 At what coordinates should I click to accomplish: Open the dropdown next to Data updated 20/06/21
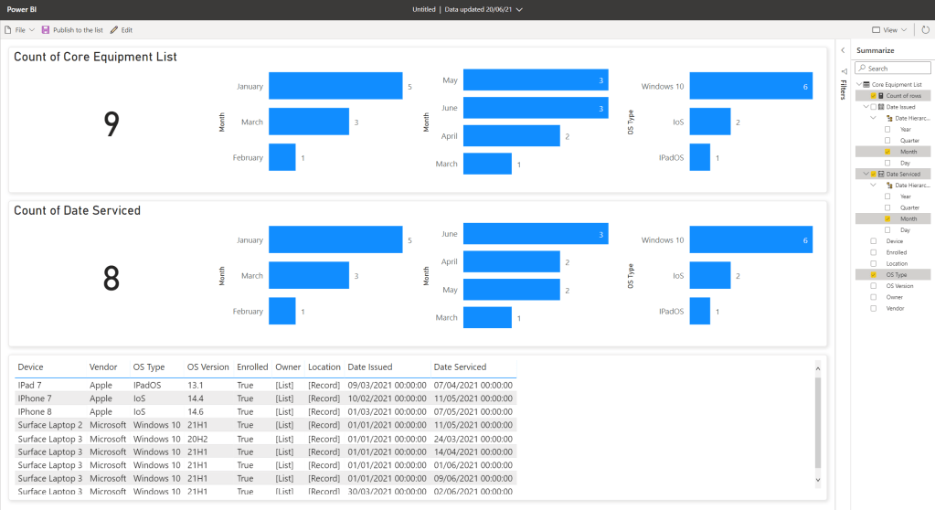point(520,9)
